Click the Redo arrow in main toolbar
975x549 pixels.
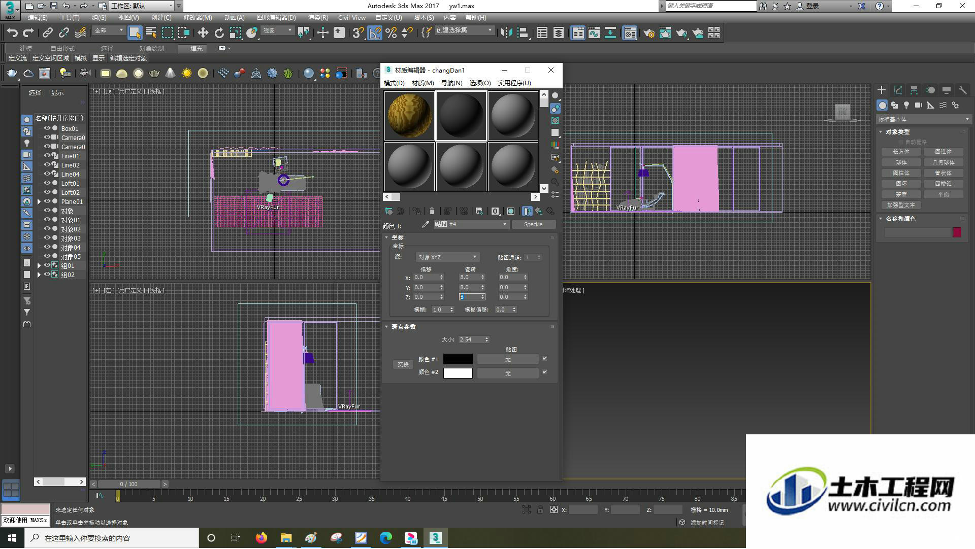(x=28, y=33)
